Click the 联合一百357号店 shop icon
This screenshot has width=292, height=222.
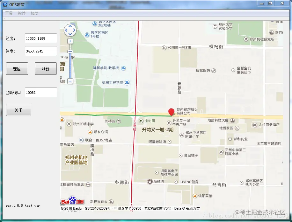[81, 140]
